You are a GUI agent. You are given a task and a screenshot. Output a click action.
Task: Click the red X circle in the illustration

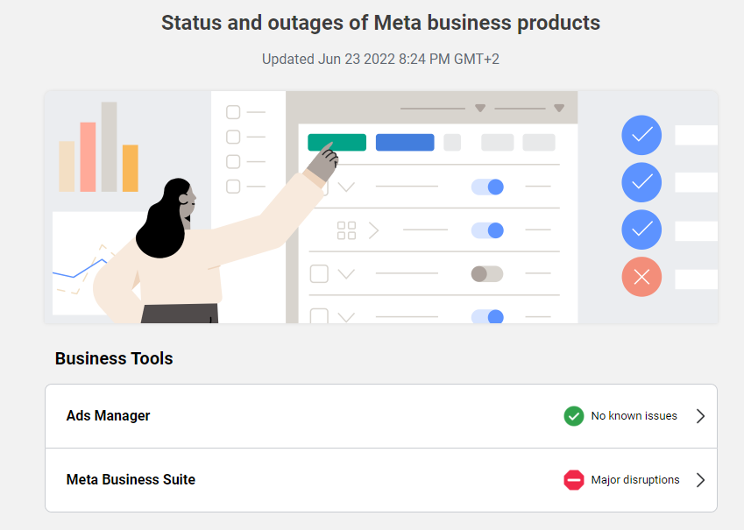(x=641, y=277)
